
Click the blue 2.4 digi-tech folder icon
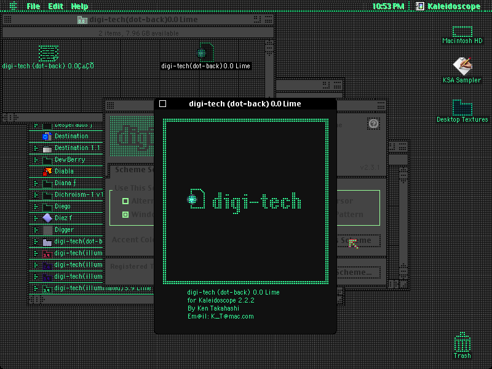[x=47, y=266]
